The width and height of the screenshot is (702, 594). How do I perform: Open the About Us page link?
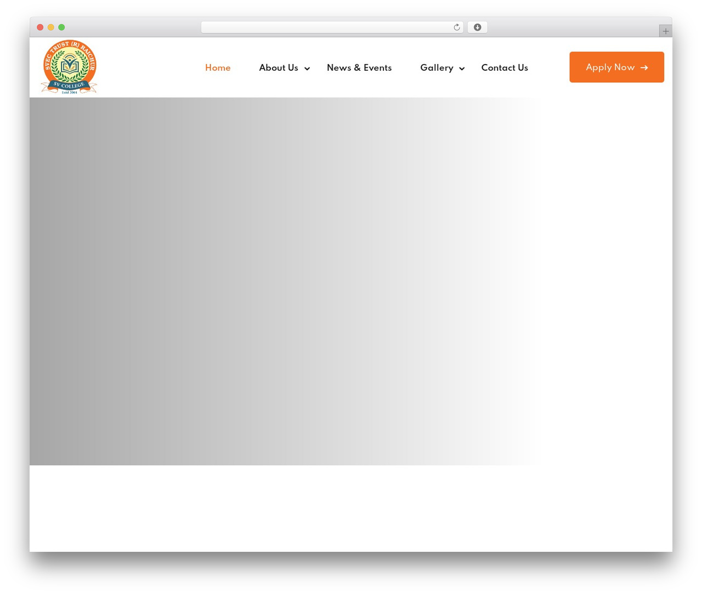tap(279, 67)
